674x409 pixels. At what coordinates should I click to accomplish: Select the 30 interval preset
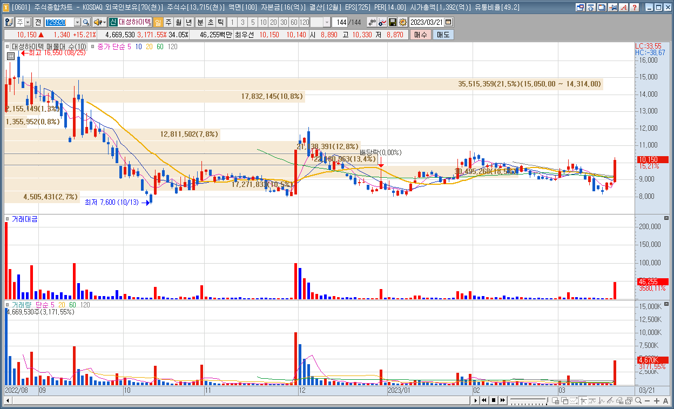[x=284, y=22]
